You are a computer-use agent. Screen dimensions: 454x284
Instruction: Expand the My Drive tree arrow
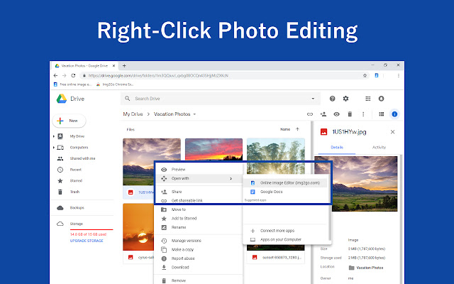(54, 136)
